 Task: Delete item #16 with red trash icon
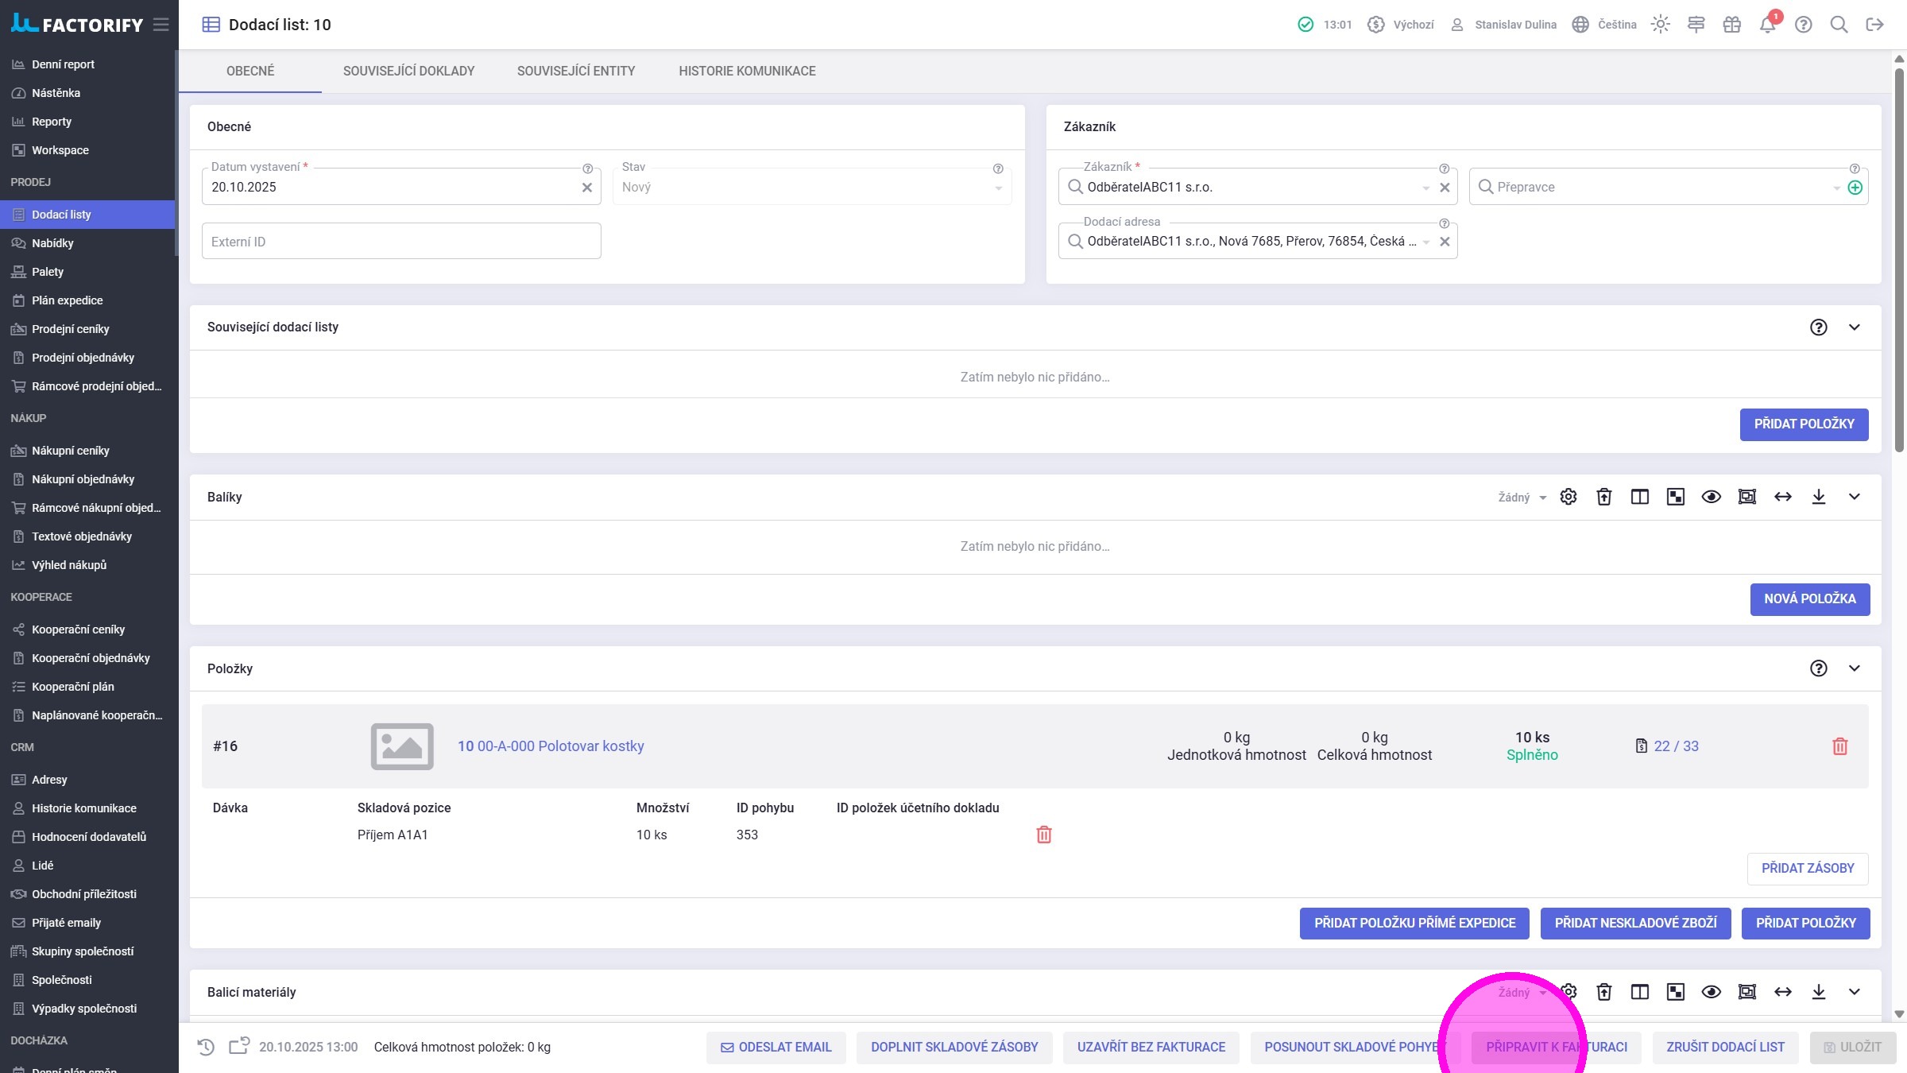(x=1839, y=746)
